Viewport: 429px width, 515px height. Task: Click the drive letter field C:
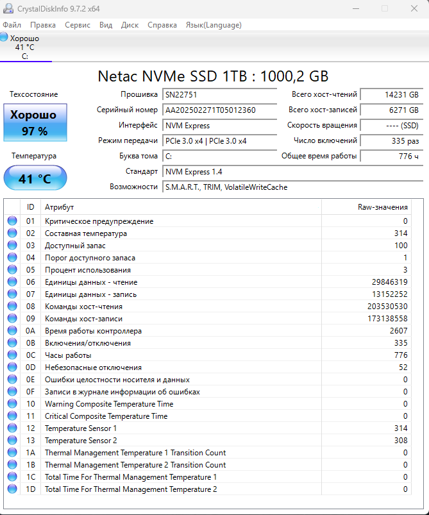coord(220,156)
